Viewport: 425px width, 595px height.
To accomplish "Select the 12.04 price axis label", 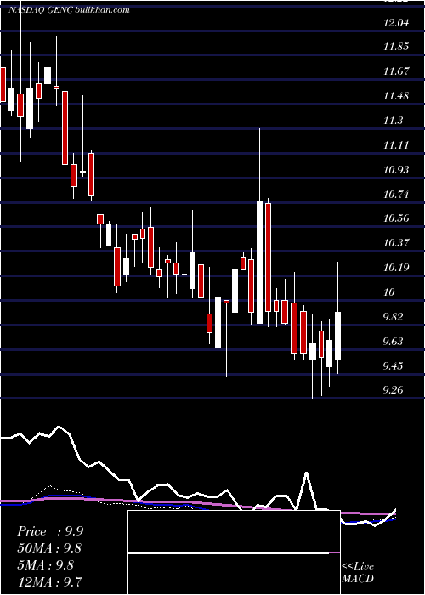I will click(x=396, y=23).
